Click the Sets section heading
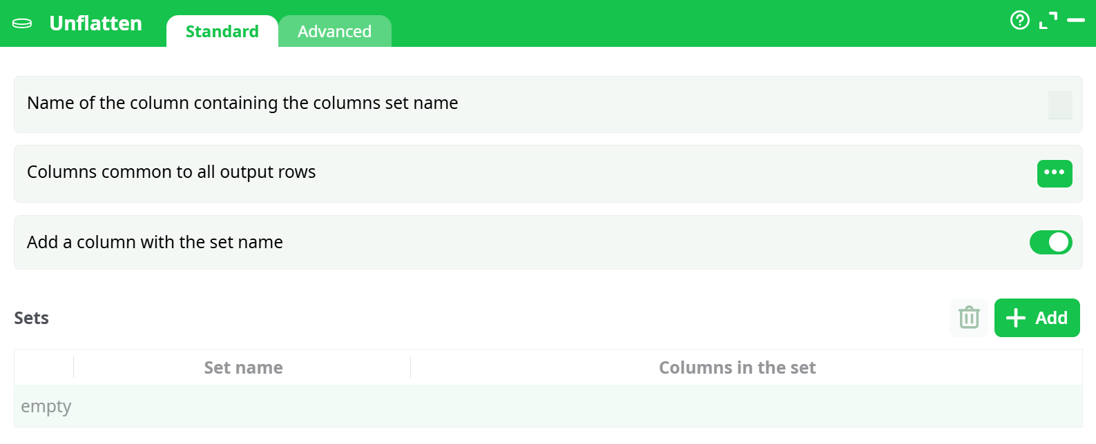 (x=32, y=318)
